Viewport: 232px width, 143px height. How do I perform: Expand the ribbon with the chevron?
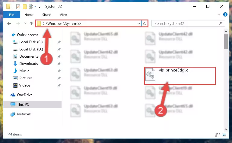(x=218, y=14)
